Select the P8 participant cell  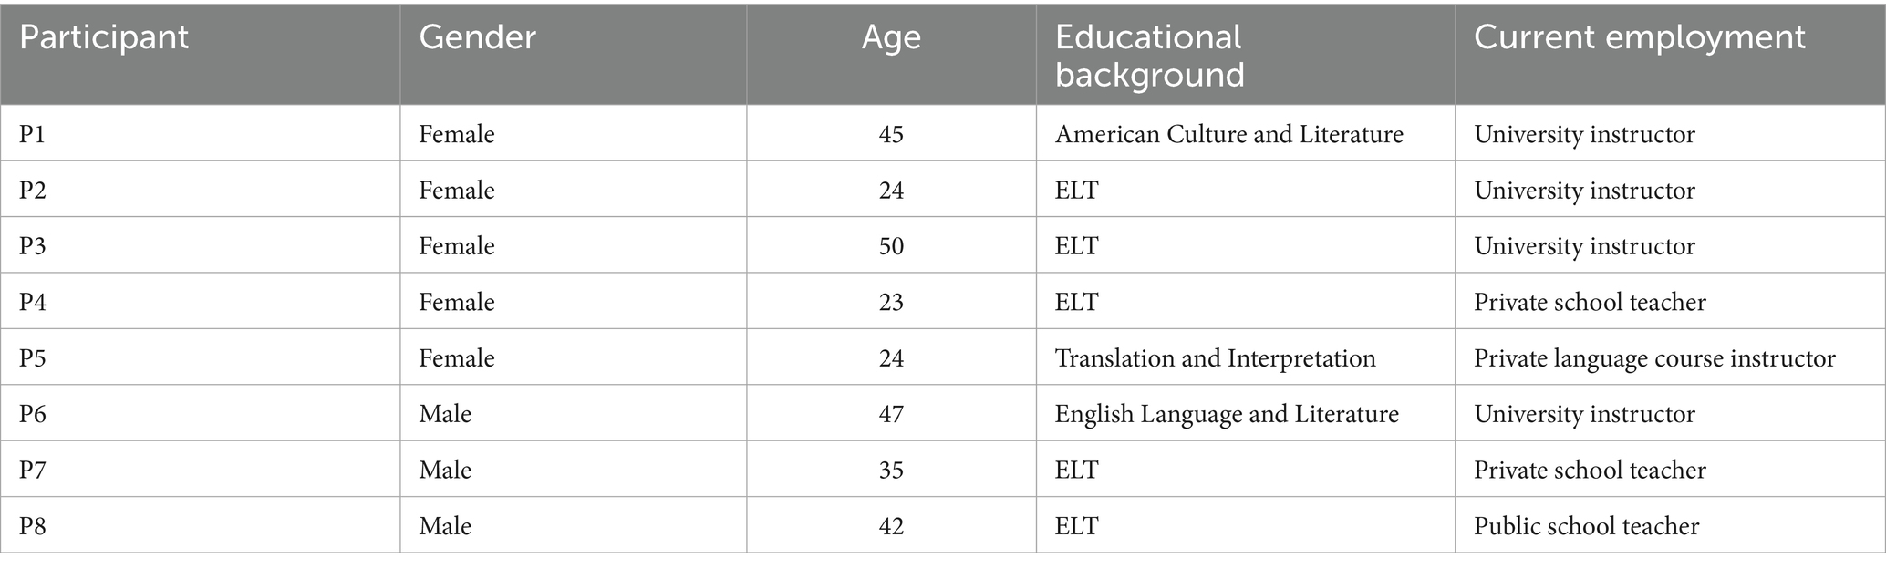(x=33, y=526)
